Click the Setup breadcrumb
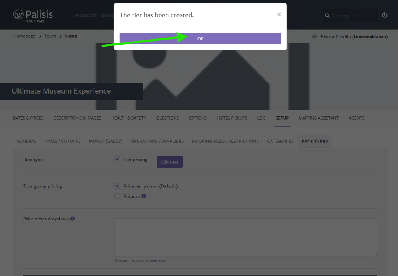The width and height of the screenshot is (398, 276). click(71, 36)
